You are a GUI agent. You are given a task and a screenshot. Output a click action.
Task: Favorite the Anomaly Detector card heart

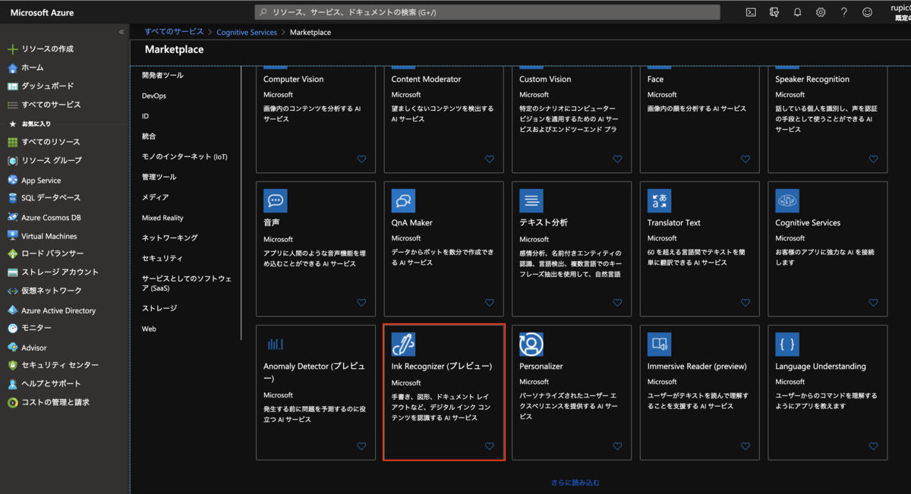tap(361, 446)
